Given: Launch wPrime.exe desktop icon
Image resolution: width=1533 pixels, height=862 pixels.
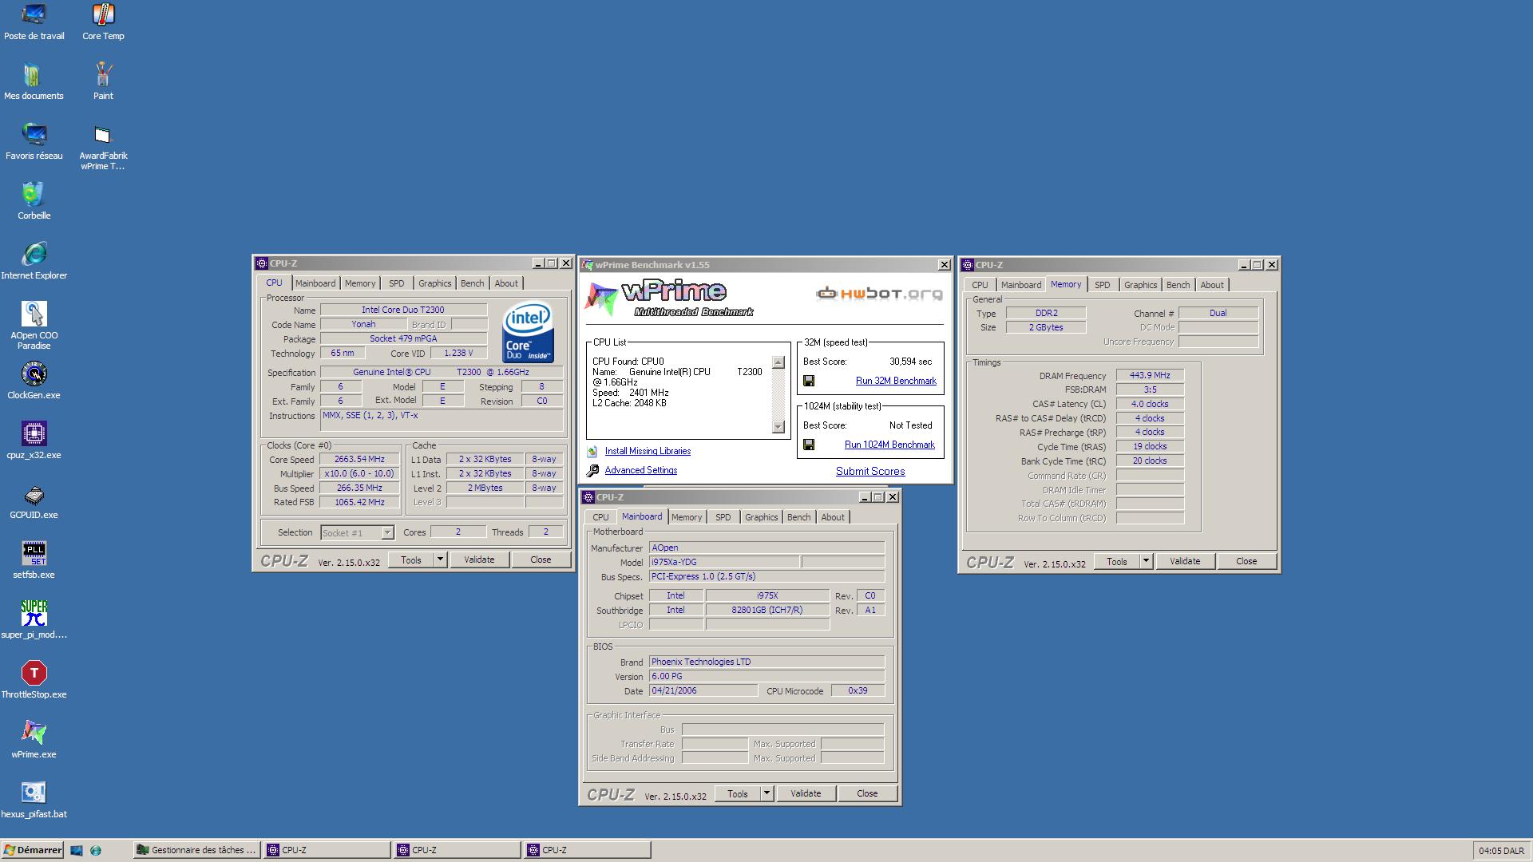Looking at the screenshot, I should coord(34,740).
